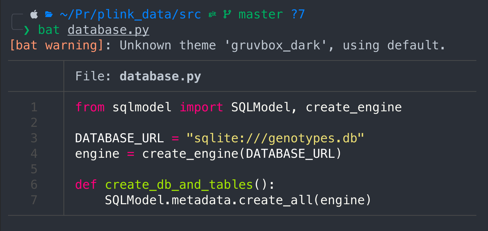Click the path '~/Pr/plink_data/src'

tap(130, 14)
